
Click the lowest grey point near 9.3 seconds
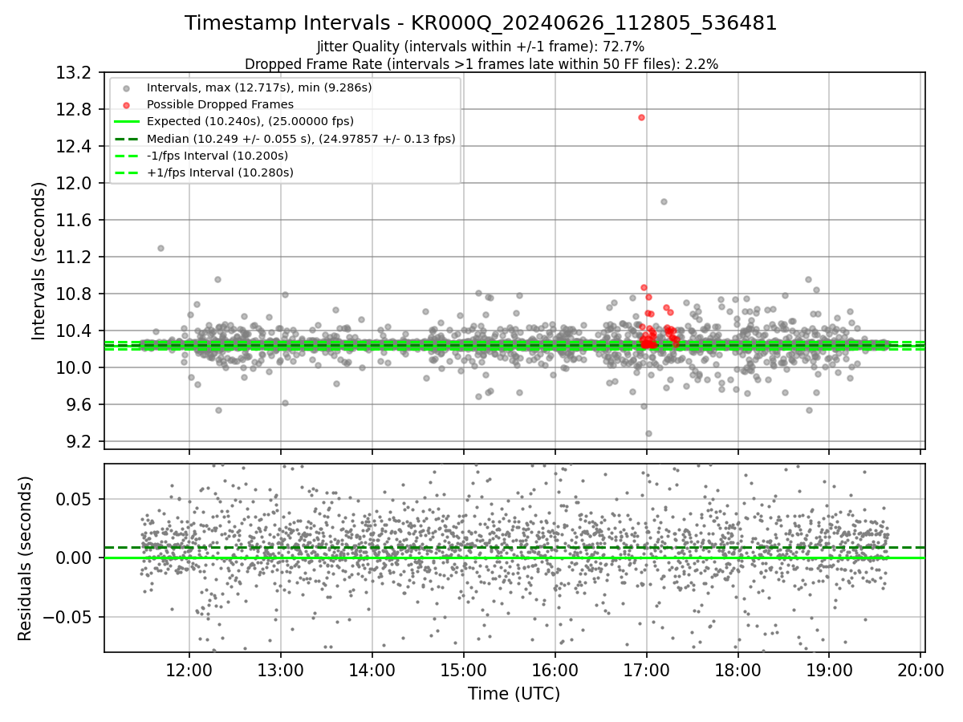click(x=648, y=433)
